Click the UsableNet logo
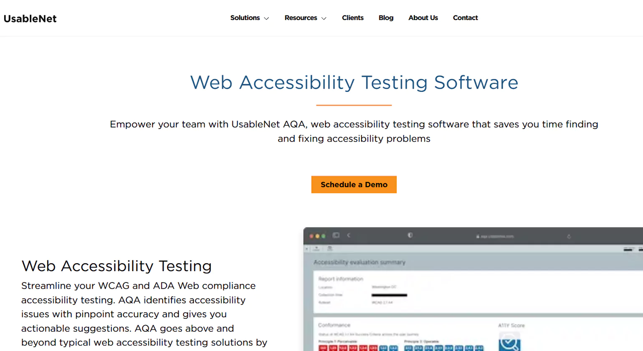Screen dimensions: 643x351 click(x=30, y=18)
